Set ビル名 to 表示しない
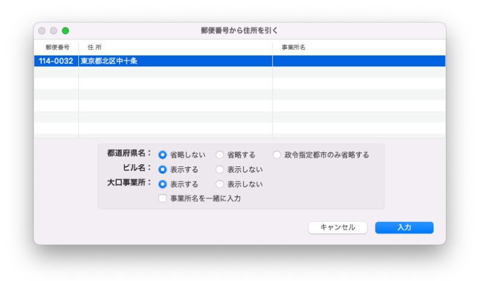Screen dimensions: 479x281 pyautogui.click(x=220, y=169)
